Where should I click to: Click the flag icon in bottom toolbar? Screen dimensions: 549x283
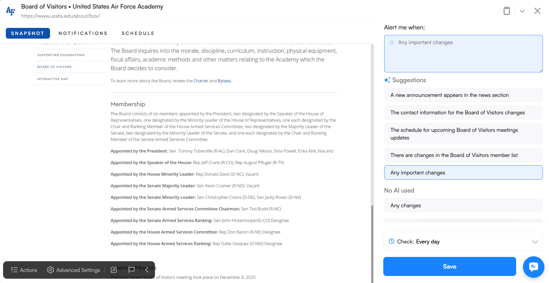tap(131, 270)
